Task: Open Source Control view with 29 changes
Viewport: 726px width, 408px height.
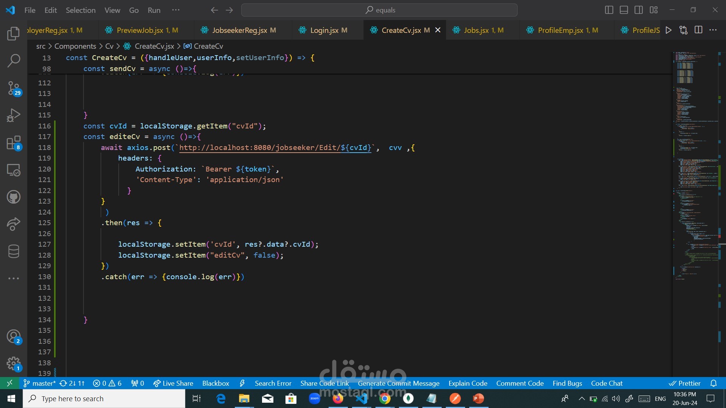Action: click(14, 88)
